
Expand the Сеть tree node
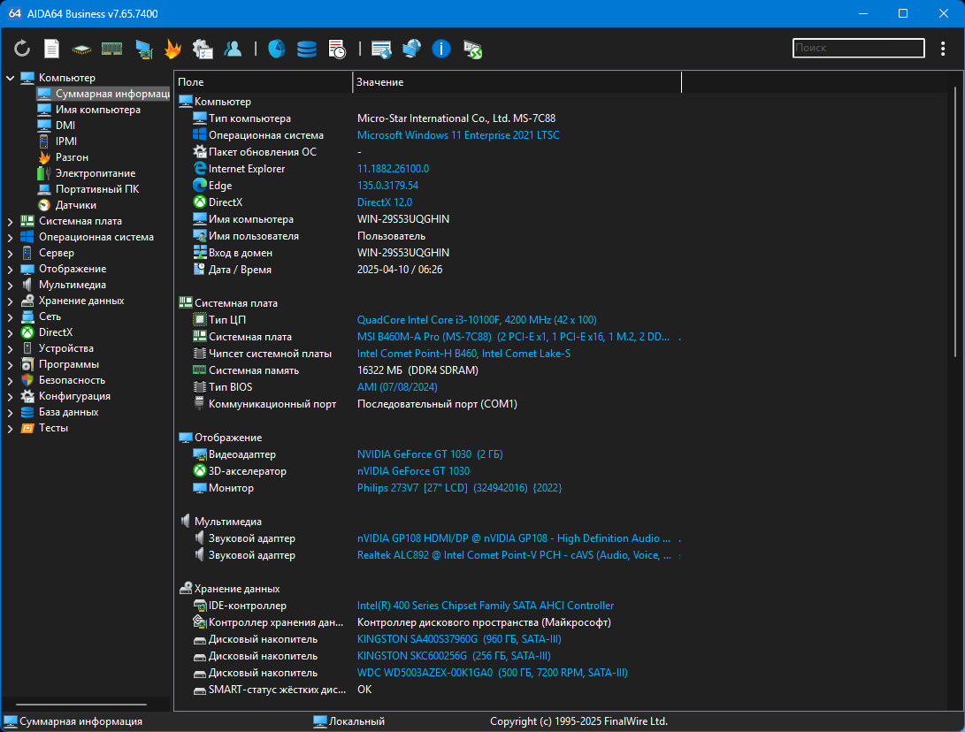[x=10, y=317]
